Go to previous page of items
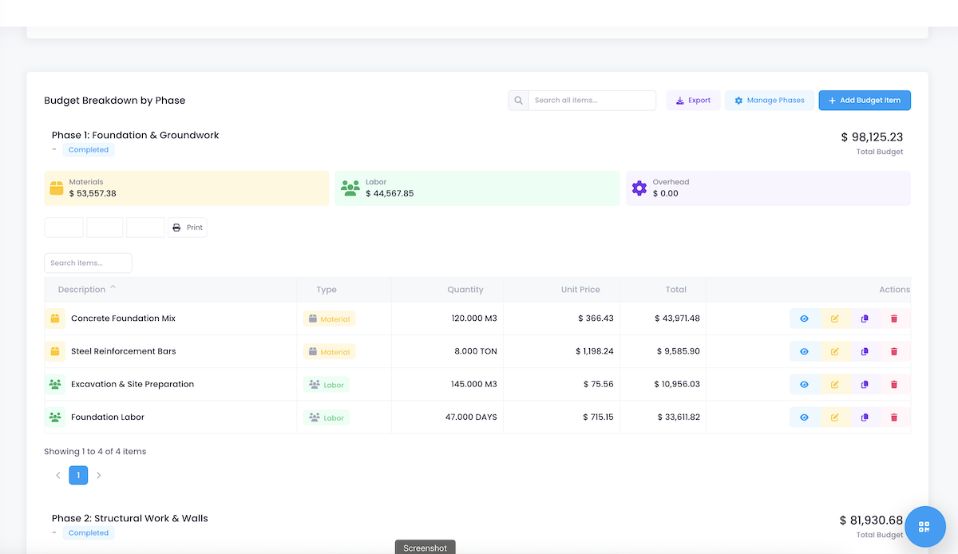The image size is (958, 554). click(x=58, y=476)
